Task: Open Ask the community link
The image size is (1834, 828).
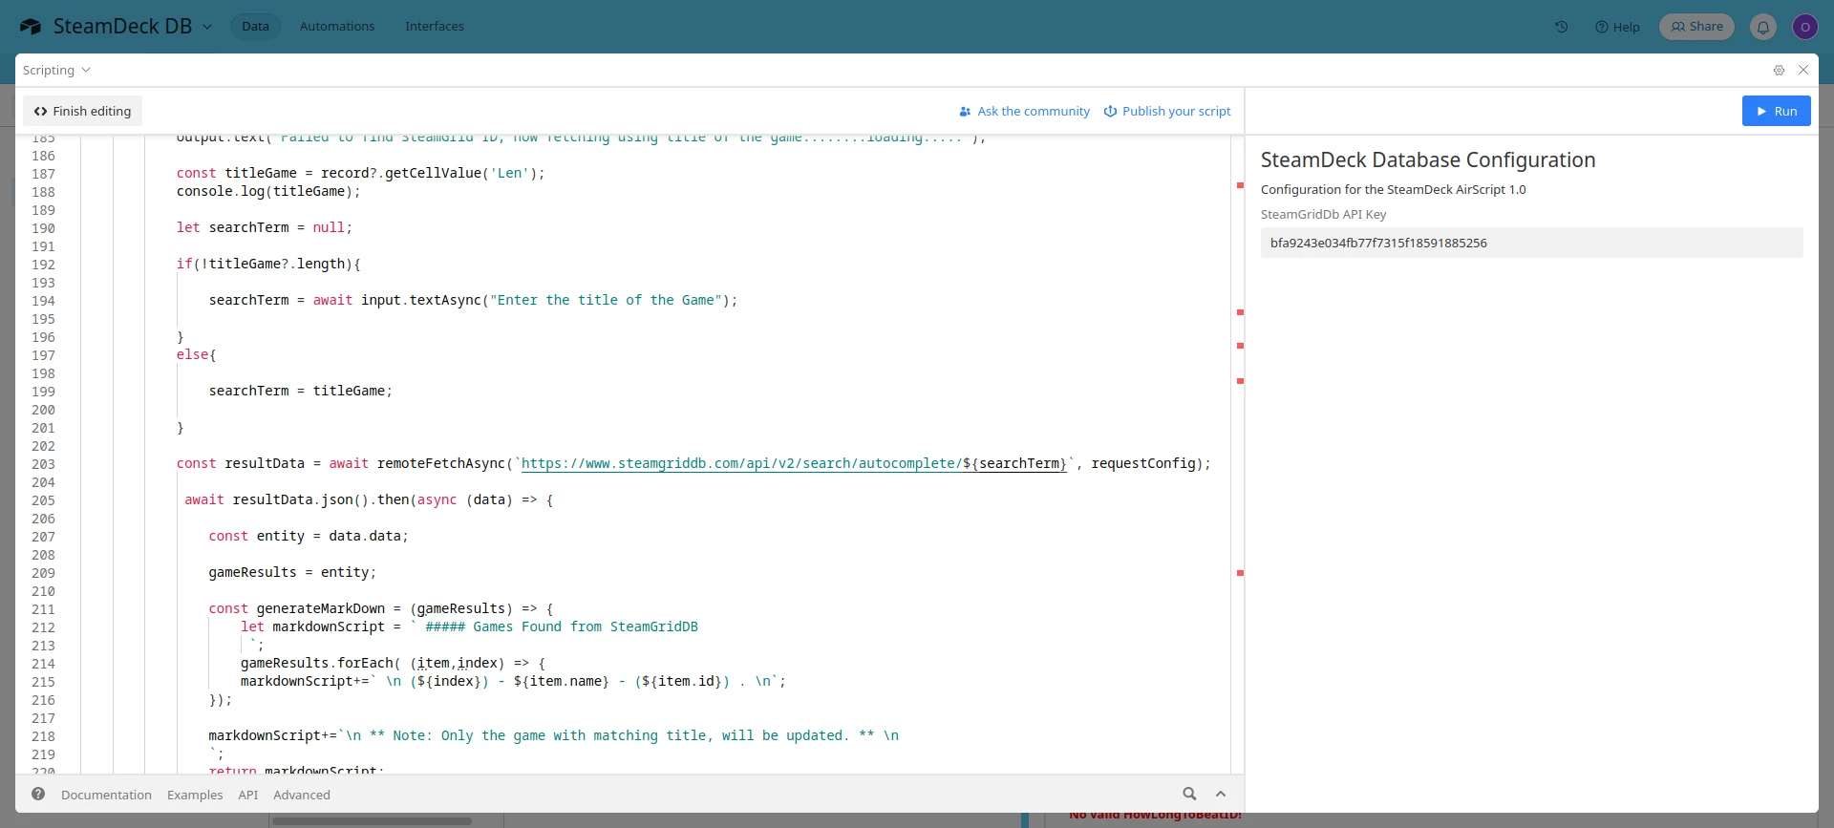Action: pyautogui.click(x=1024, y=111)
